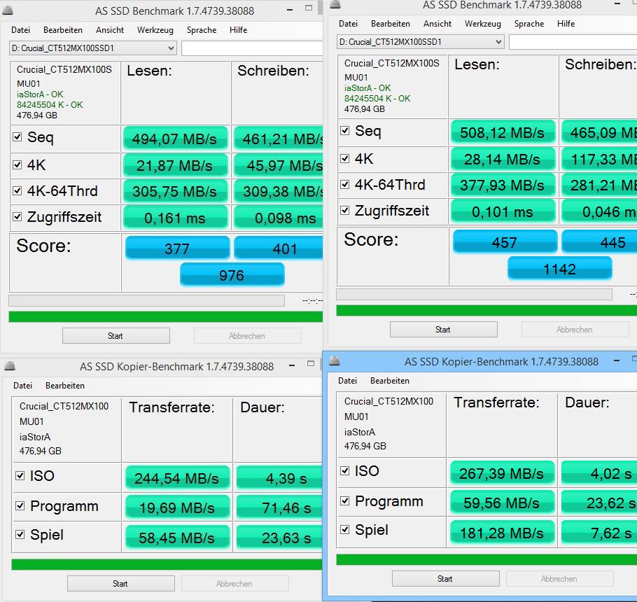637x602 pixels.
Task: Toggle Spiel checkbox in right Kopier-Benchmark window
Action: [345, 529]
